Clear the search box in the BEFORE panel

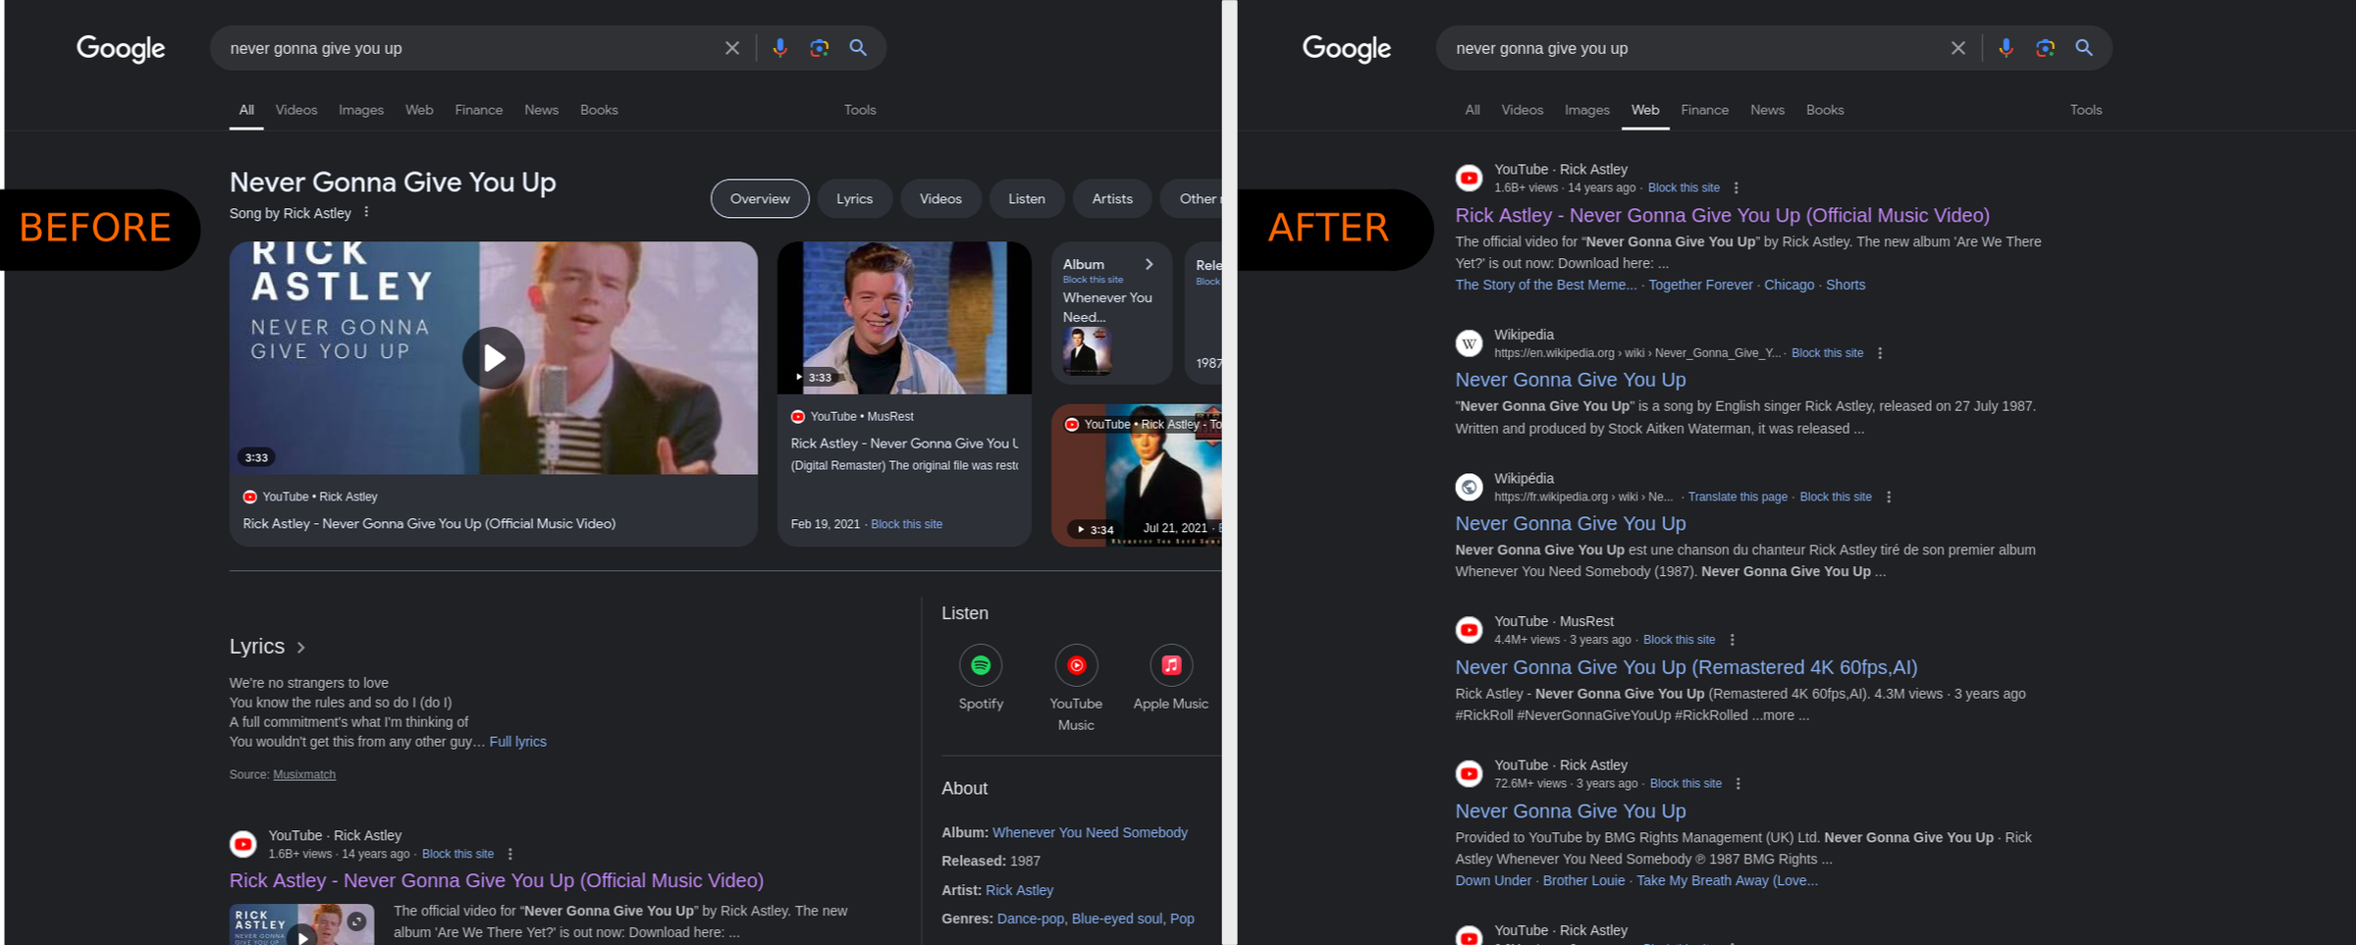pyautogui.click(x=732, y=48)
